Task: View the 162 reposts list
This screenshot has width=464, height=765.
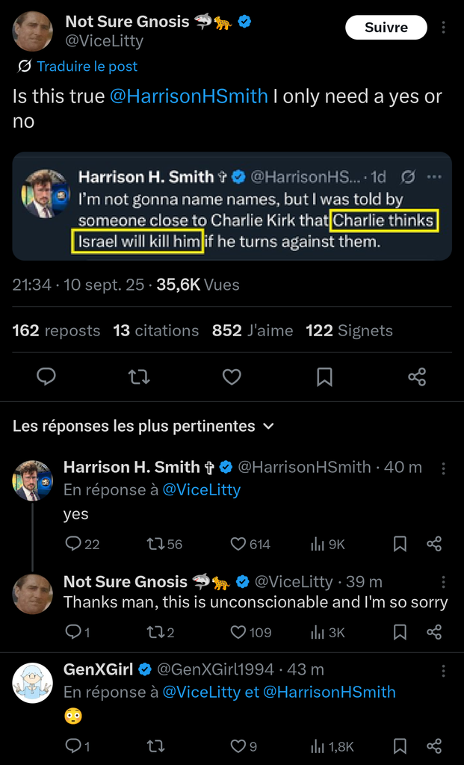Action: click(x=56, y=330)
